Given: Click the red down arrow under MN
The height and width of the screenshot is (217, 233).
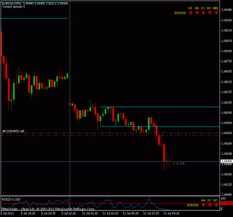Looking at the screenshot, I should click(216, 13).
